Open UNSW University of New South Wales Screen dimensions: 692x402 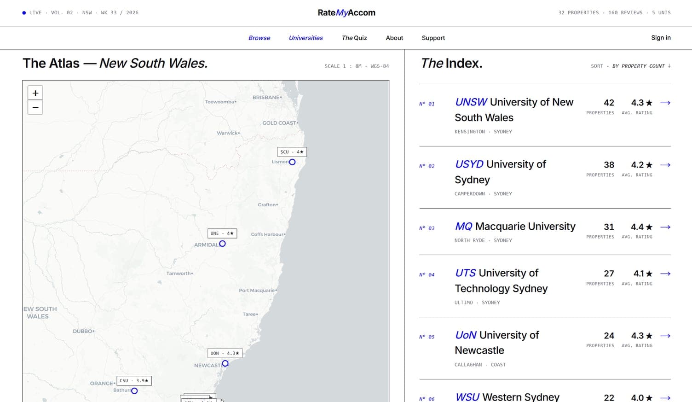point(514,110)
